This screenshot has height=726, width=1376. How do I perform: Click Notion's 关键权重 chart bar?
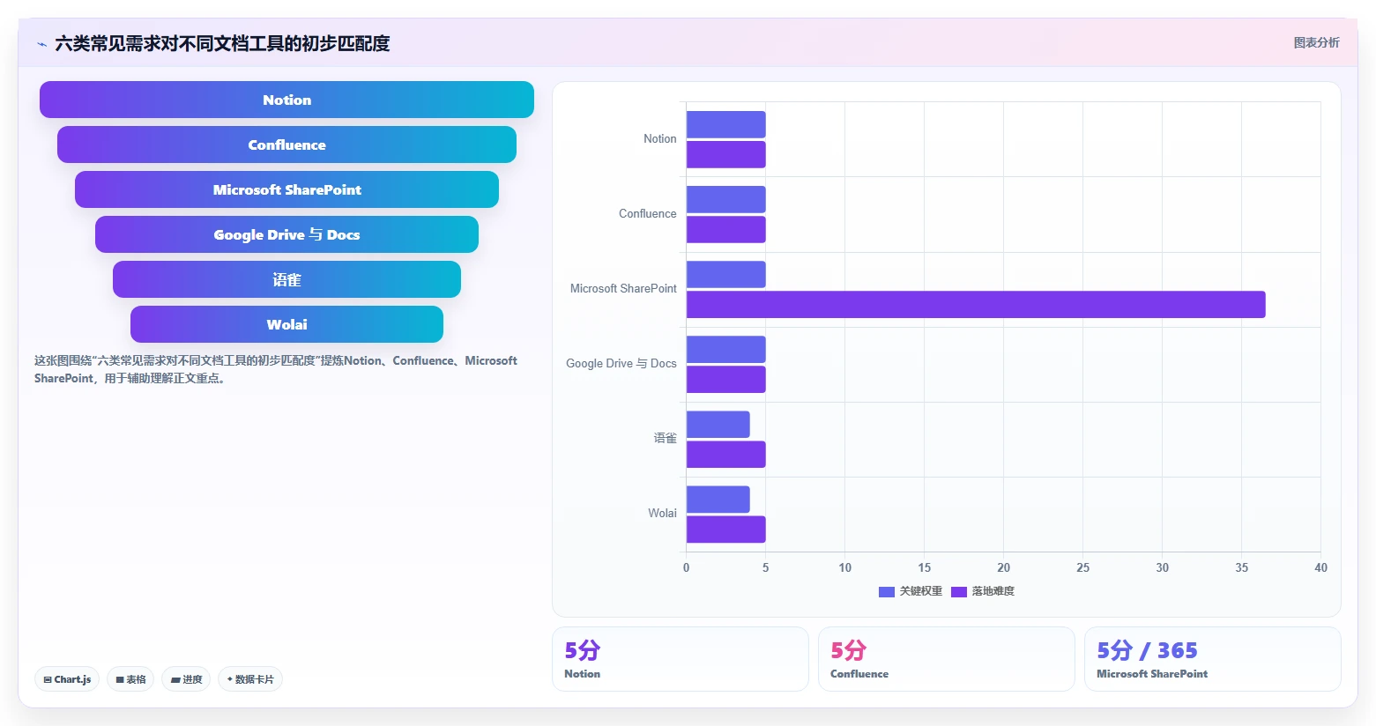726,124
